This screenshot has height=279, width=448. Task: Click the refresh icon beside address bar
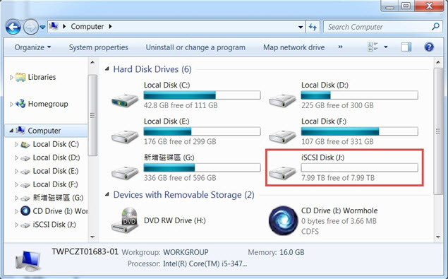313,27
